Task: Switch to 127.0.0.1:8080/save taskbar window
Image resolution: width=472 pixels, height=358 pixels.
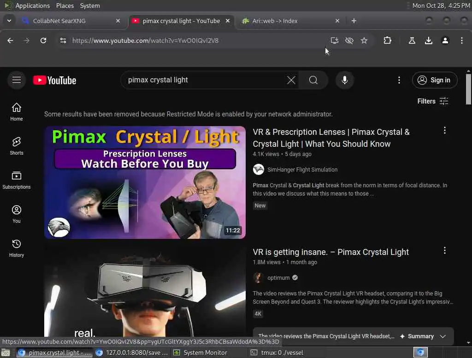Action: click(132, 352)
